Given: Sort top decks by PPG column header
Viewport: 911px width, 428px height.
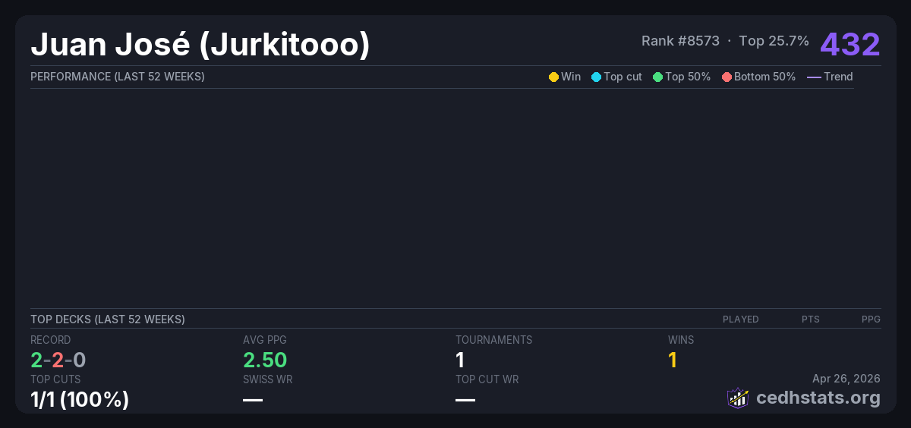Looking at the screenshot, I should [871, 319].
